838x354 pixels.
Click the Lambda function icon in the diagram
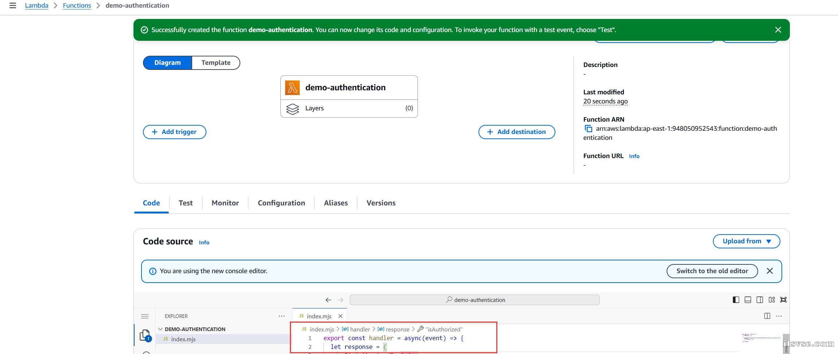tap(292, 88)
